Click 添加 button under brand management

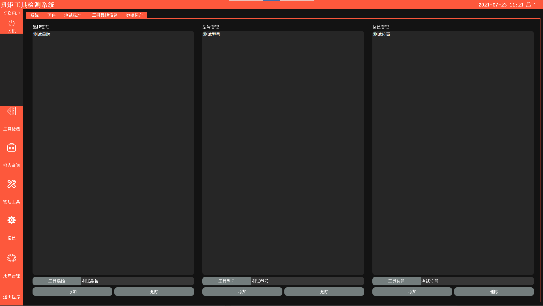tap(72, 292)
